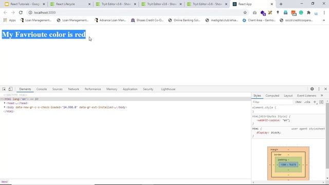Open the Online Banking Sol... bookmark
This screenshot has height=185, width=329.
click(184, 20)
